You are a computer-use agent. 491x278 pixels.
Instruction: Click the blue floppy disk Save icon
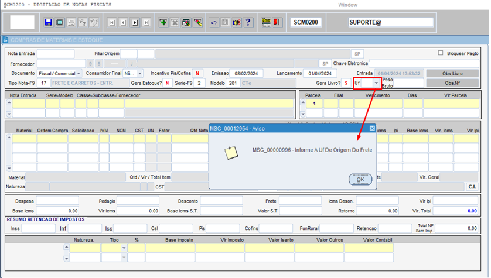point(48,22)
